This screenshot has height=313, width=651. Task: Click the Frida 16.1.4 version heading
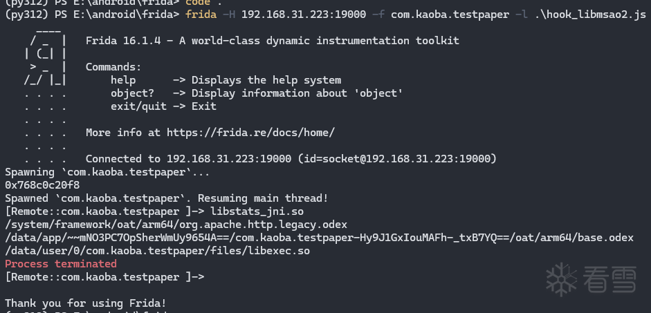[272, 41]
